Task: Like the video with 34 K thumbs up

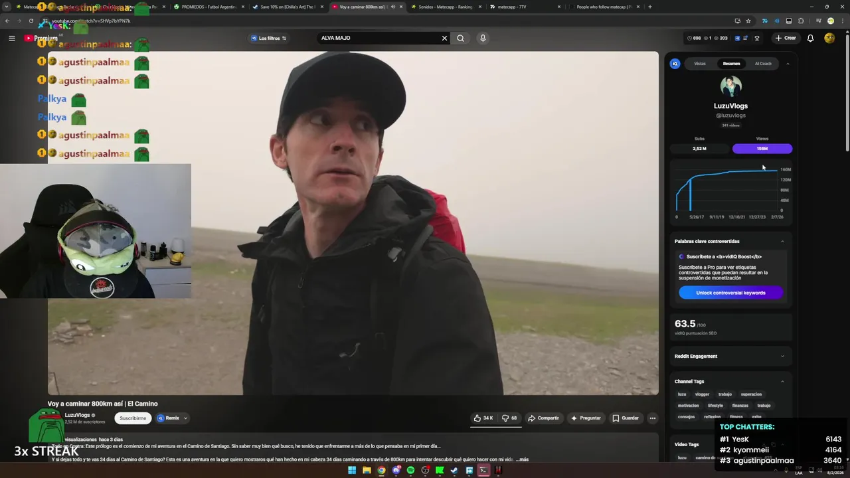Action: [x=483, y=418]
